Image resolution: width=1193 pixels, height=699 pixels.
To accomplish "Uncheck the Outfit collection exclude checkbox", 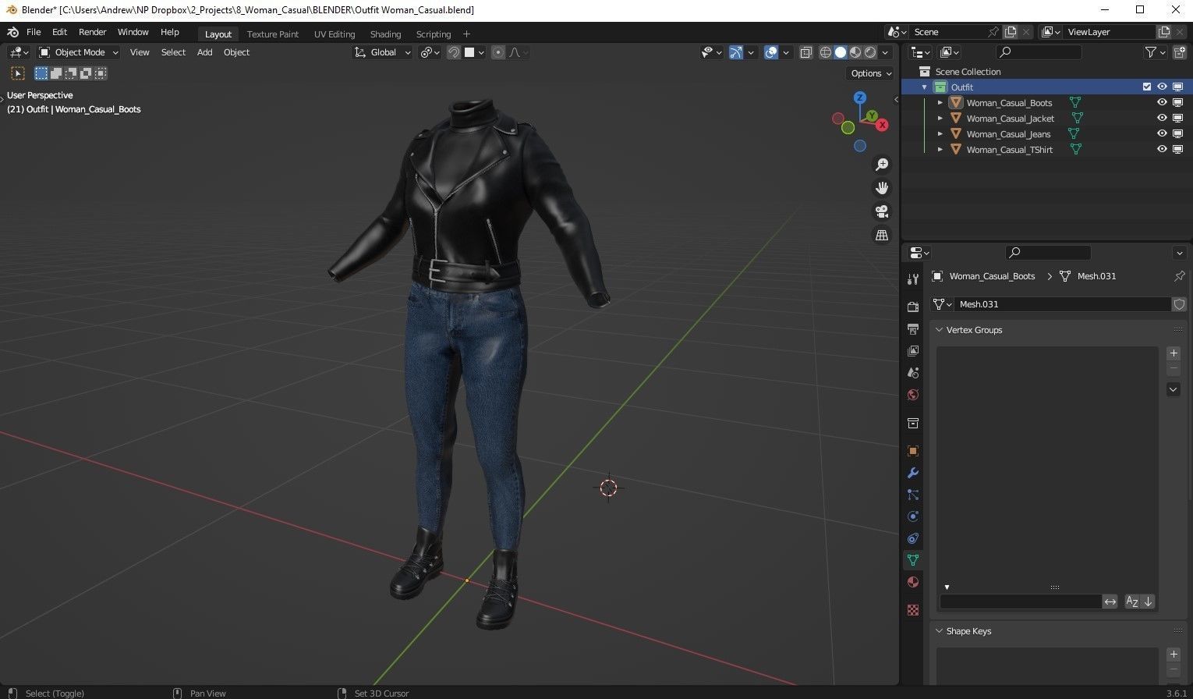I will pos(1146,87).
